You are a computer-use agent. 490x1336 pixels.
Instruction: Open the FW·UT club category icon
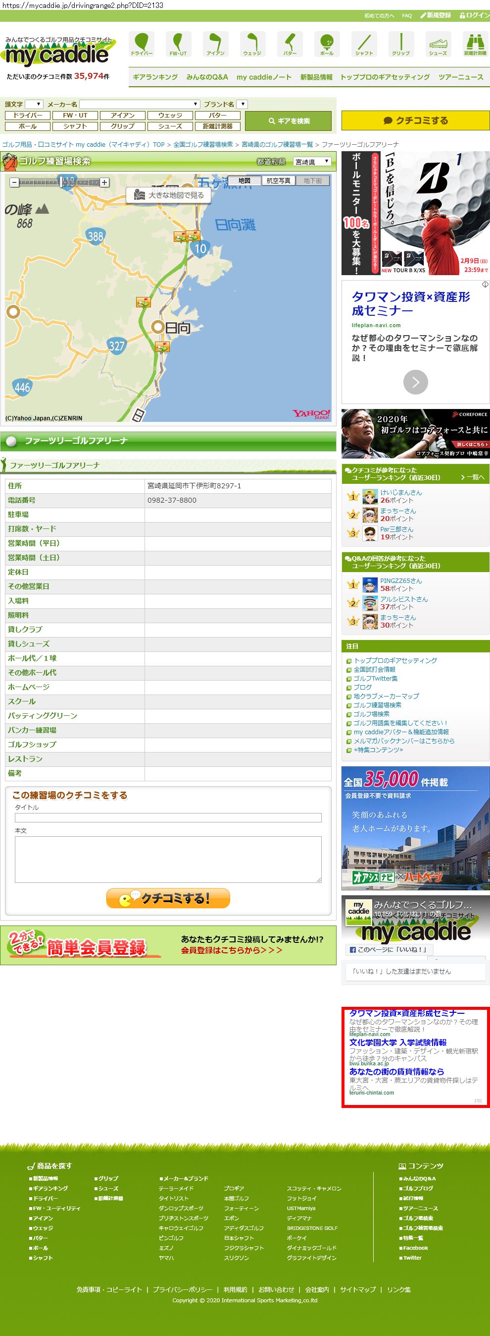click(178, 44)
